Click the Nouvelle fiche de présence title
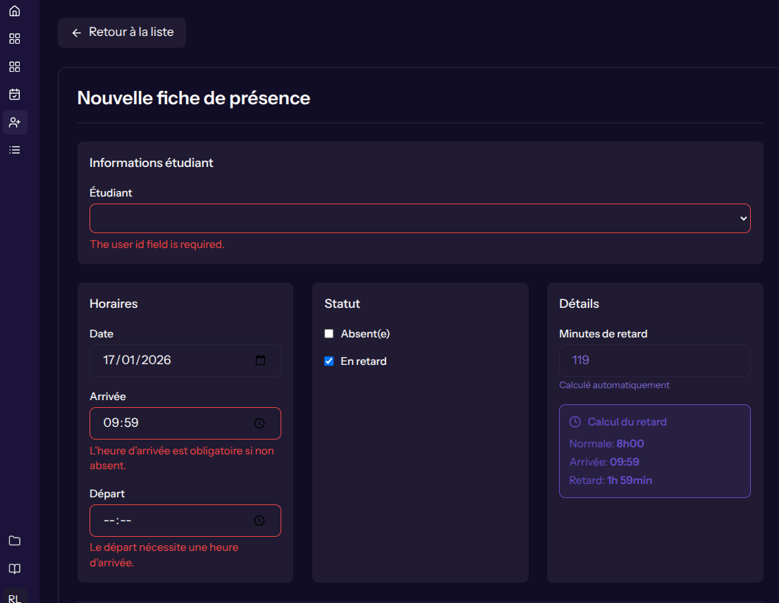779x603 pixels. pyautogui.click(x=193, y=98)
